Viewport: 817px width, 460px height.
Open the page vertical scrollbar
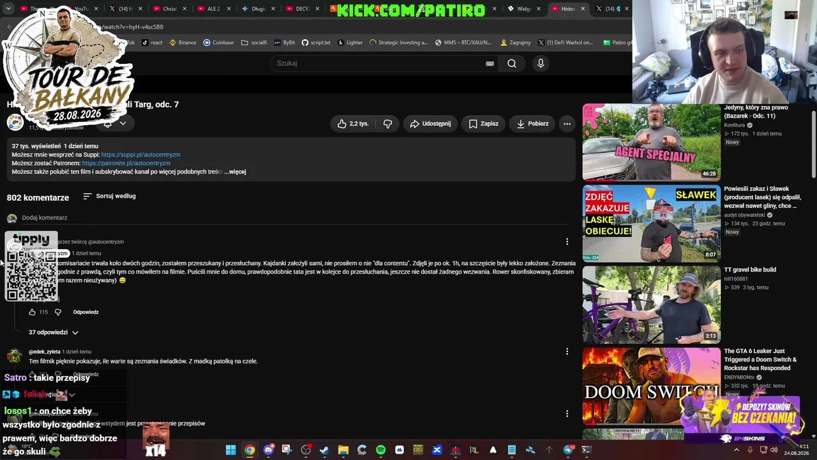click(813, 144)
